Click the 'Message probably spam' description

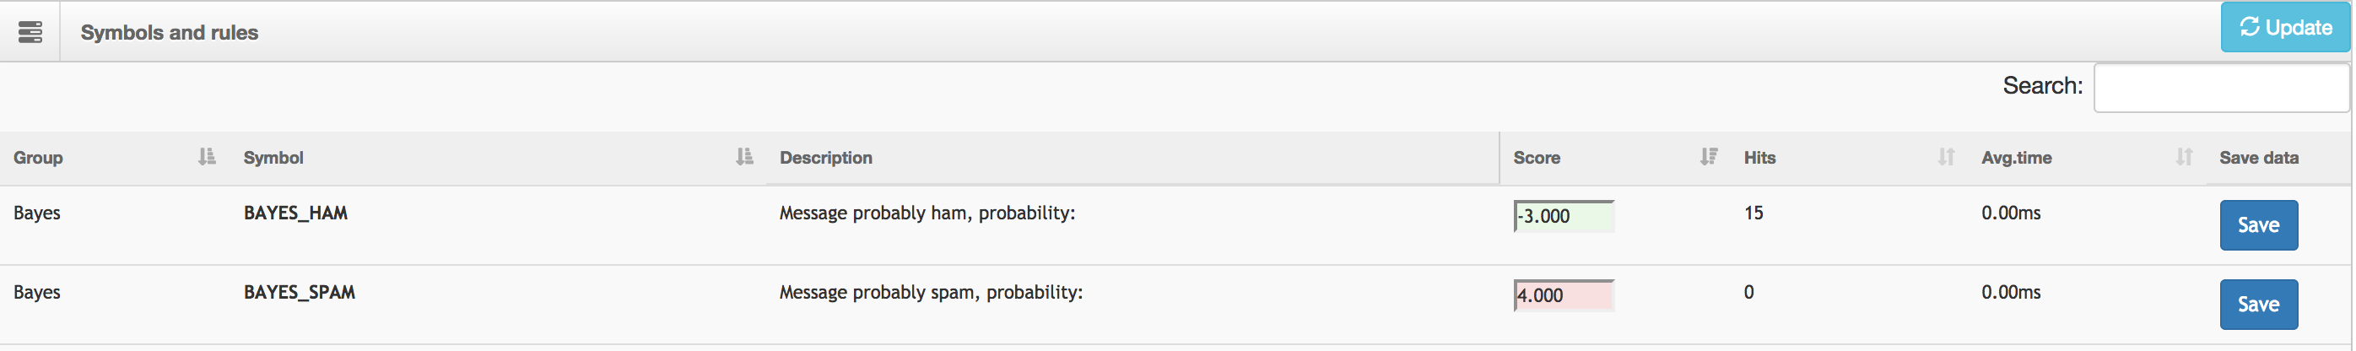click(930, 293)
